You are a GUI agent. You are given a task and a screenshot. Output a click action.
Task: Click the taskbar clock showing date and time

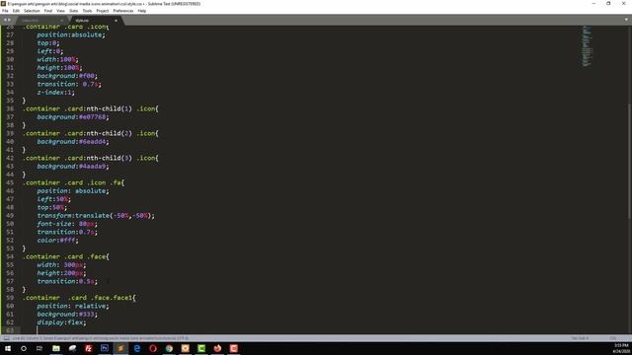pyautogui.click(x=621, y=348)
